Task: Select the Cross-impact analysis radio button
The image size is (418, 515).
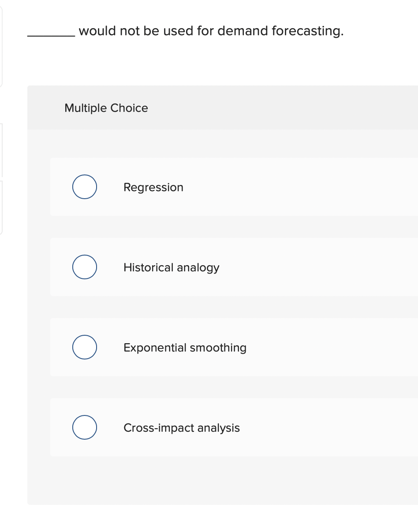Action: click(84, 427)
